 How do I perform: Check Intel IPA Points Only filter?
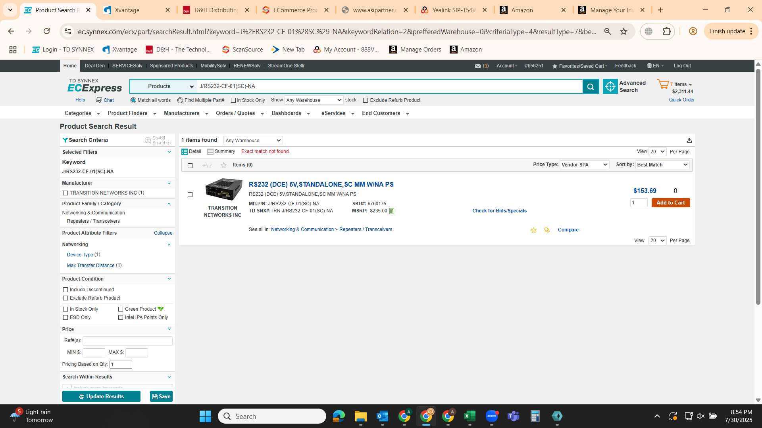click(121, 317)
